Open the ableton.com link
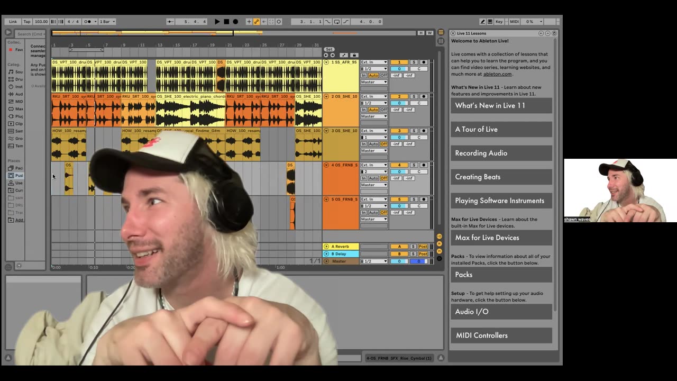Viewport: 677px width, 381px height. [498, 74]
